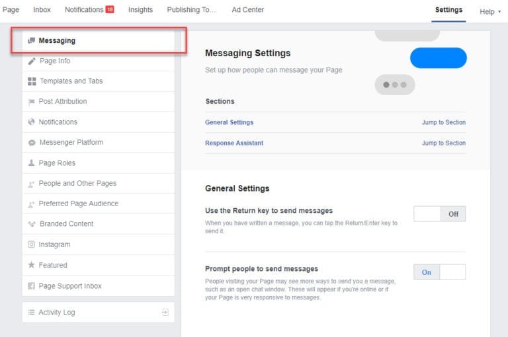Click the star icon beside Featured
This screenshot has height=337, width=508.
(x=32, y=265)
